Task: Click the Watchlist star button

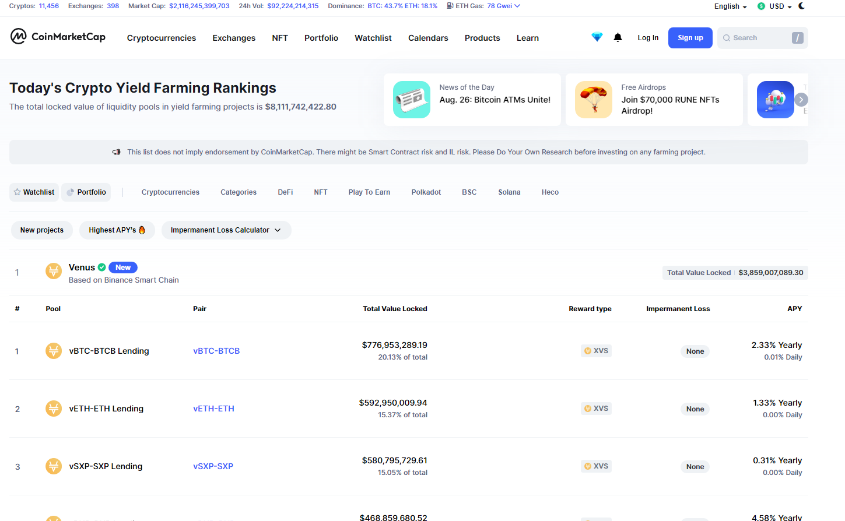Action: [x=34, y=192]
